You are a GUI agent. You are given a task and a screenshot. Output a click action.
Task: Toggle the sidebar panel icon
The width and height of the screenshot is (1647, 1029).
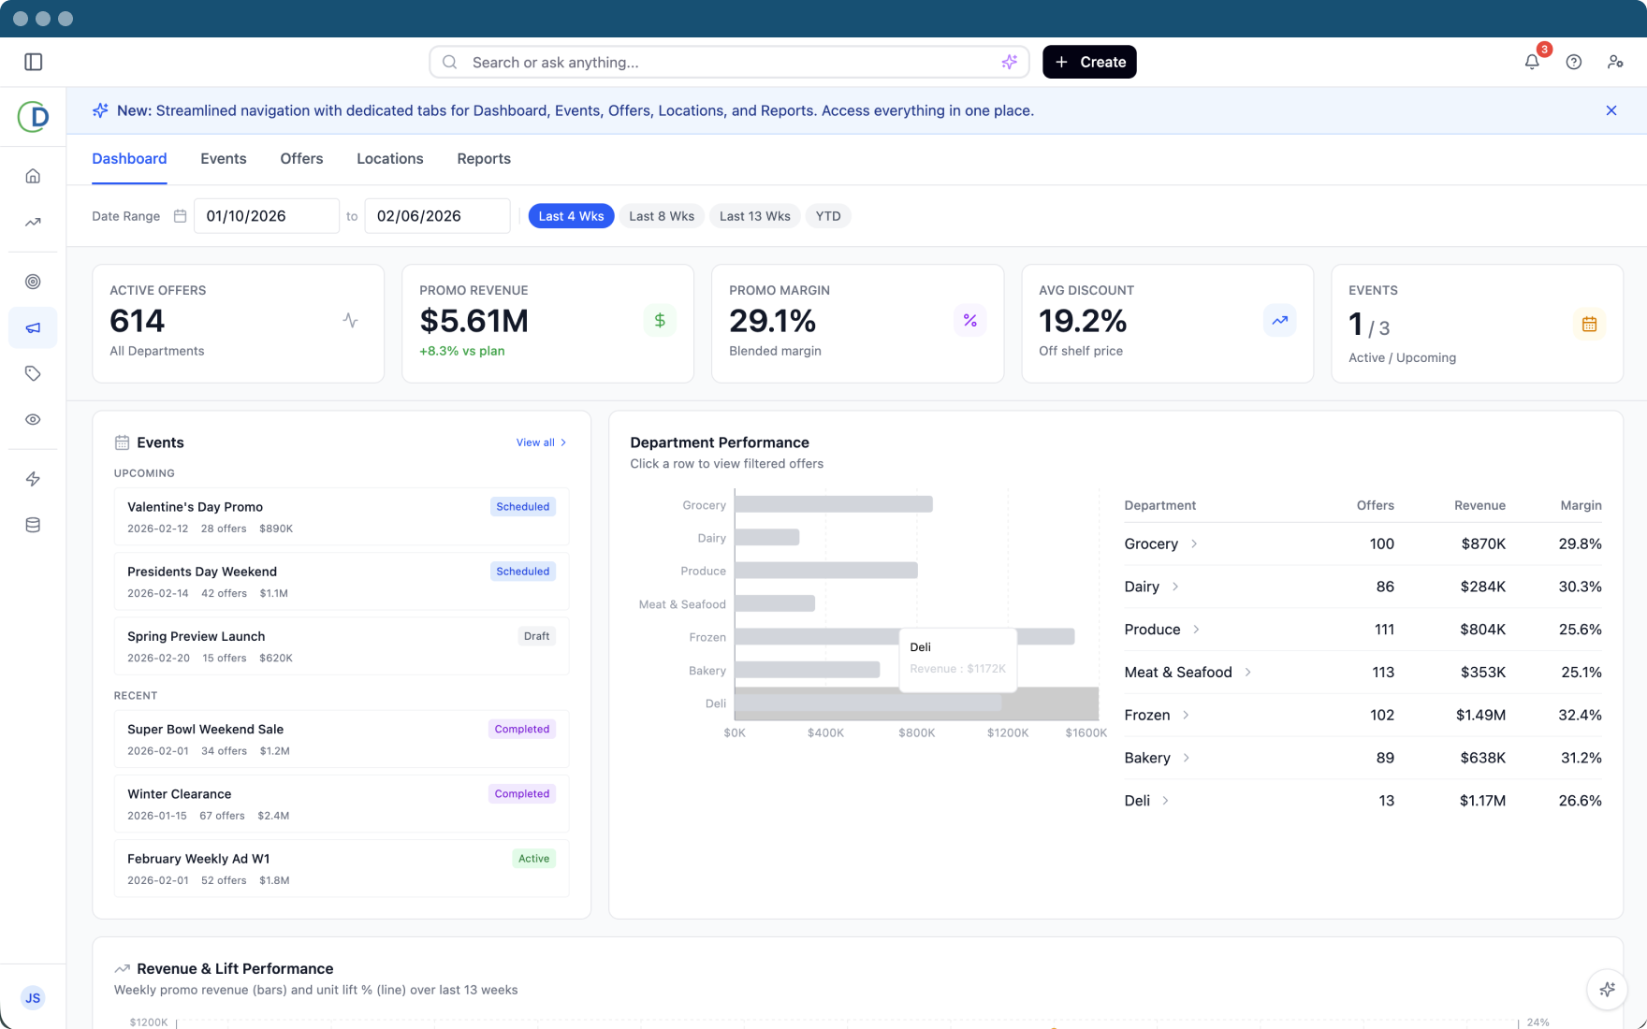[x=34, y=62]
